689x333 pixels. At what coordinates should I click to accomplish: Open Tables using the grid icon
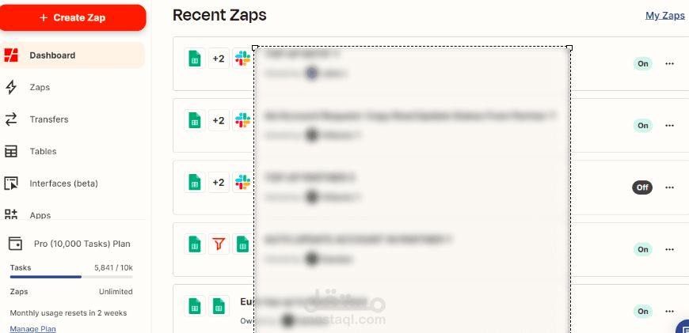11,151
